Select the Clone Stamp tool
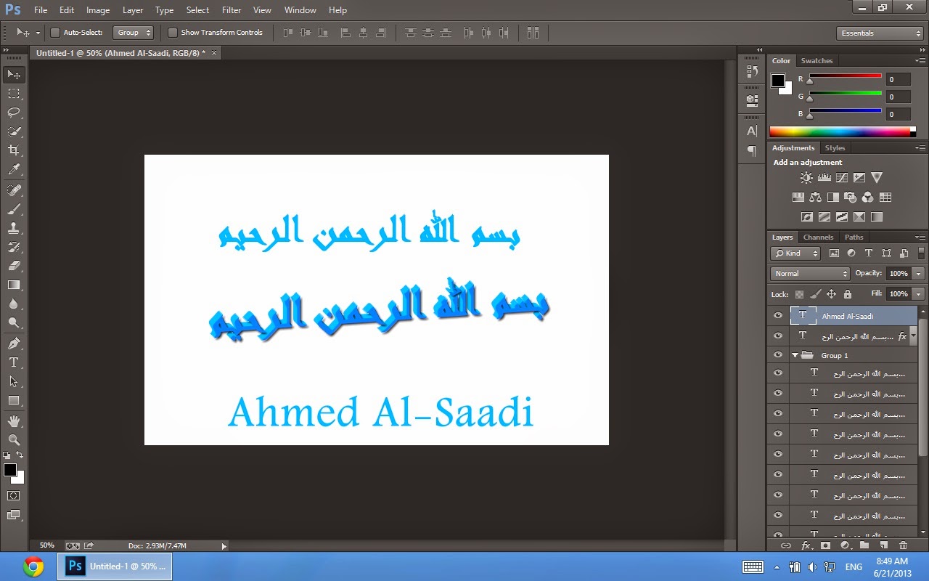This screenshot has height=581, width=929. click(x=14, y=228)
